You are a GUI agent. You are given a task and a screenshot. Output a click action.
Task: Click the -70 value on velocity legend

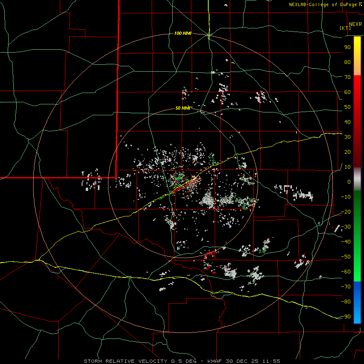346,287
